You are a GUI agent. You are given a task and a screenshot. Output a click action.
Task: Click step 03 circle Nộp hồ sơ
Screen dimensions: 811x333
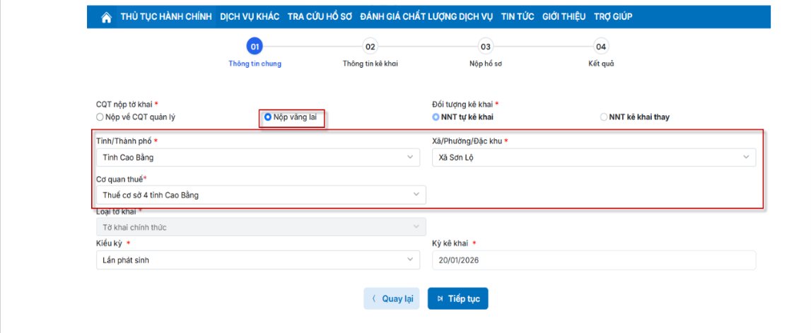pyautogui.click(x=485, y=47)
